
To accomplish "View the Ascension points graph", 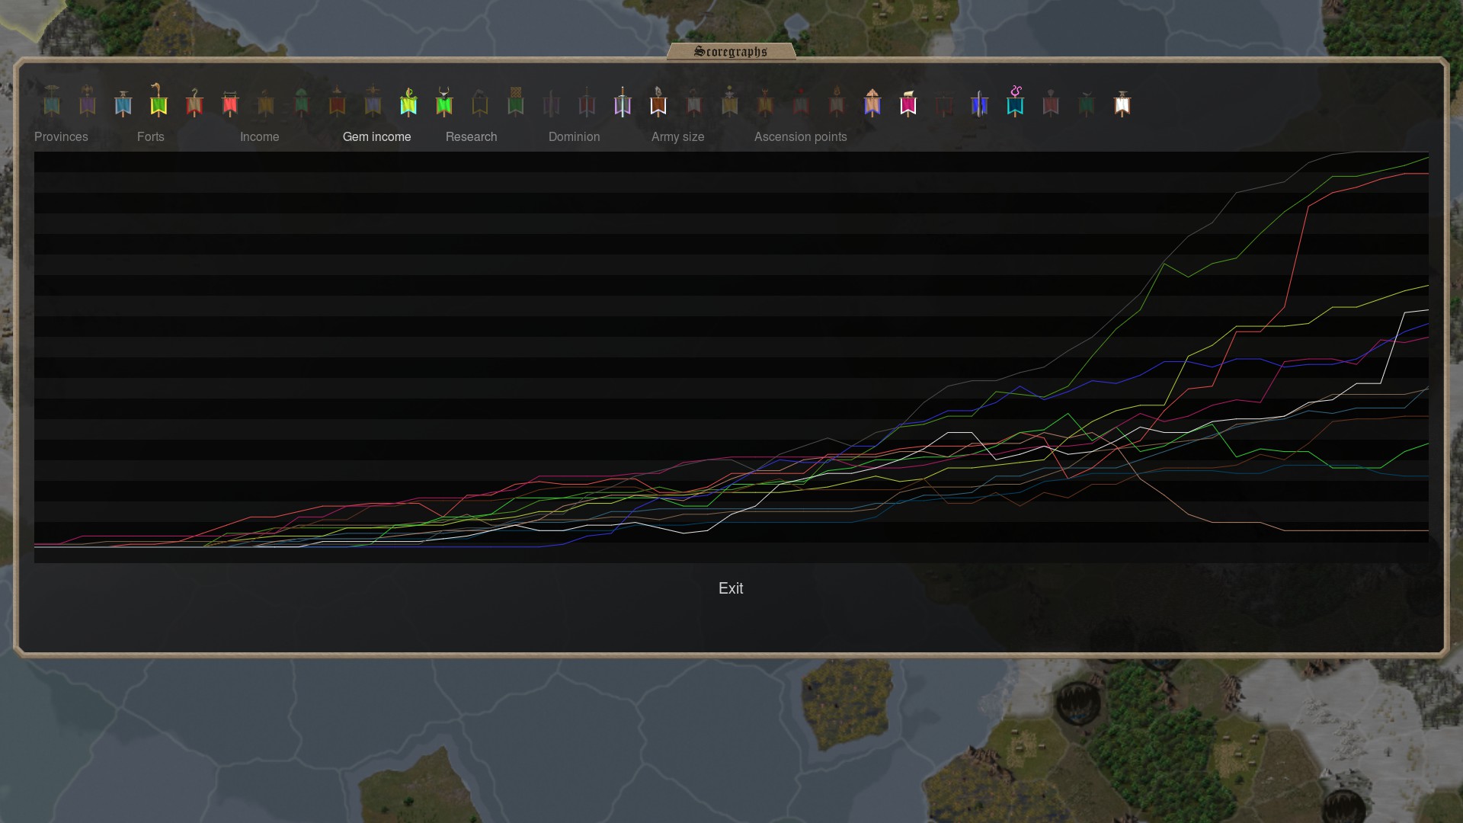I will [x=800, y=136].
